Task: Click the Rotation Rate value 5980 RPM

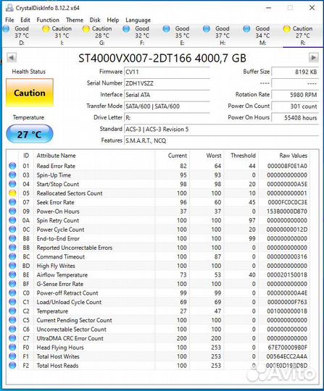Action: (295, 95)
